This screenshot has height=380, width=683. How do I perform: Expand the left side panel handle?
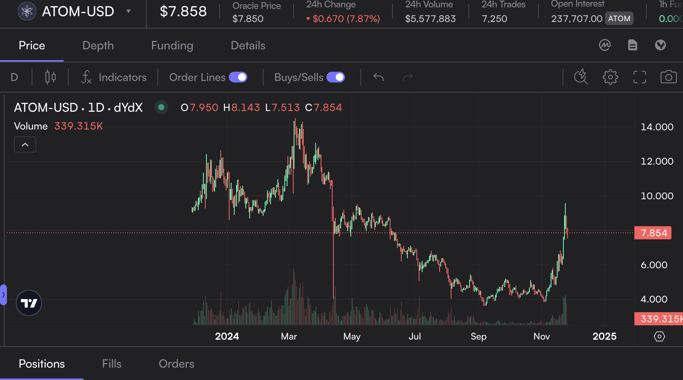tap(3, 295)
